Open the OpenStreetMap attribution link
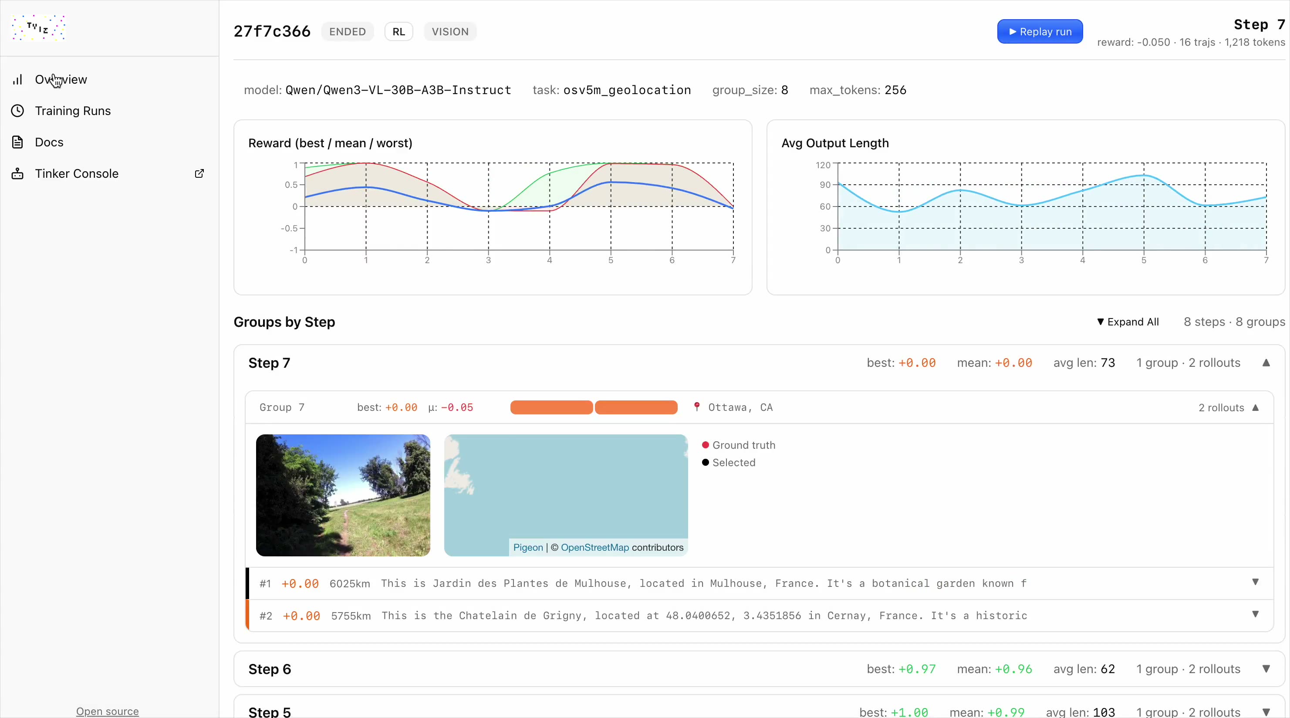 [594, 547]
